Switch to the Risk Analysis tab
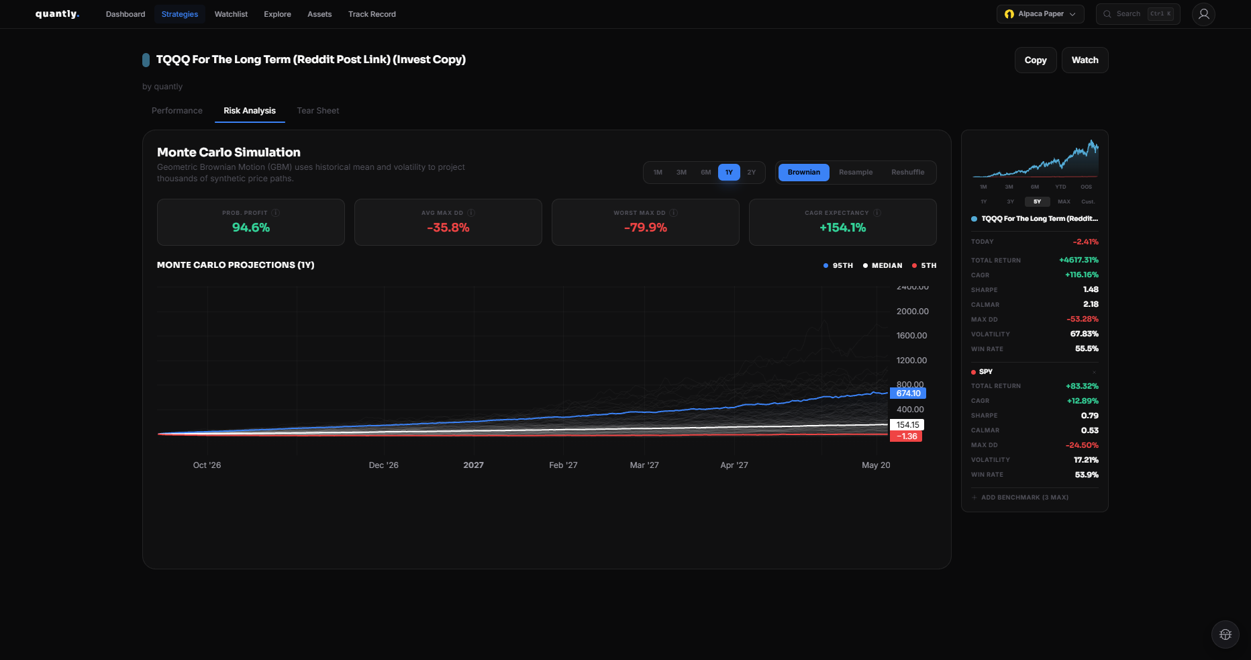Screen dimensions: 1251x660 point(250,111)
